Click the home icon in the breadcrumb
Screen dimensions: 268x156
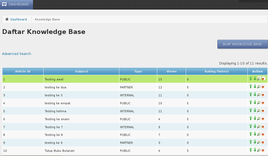(x=6, y=19)
